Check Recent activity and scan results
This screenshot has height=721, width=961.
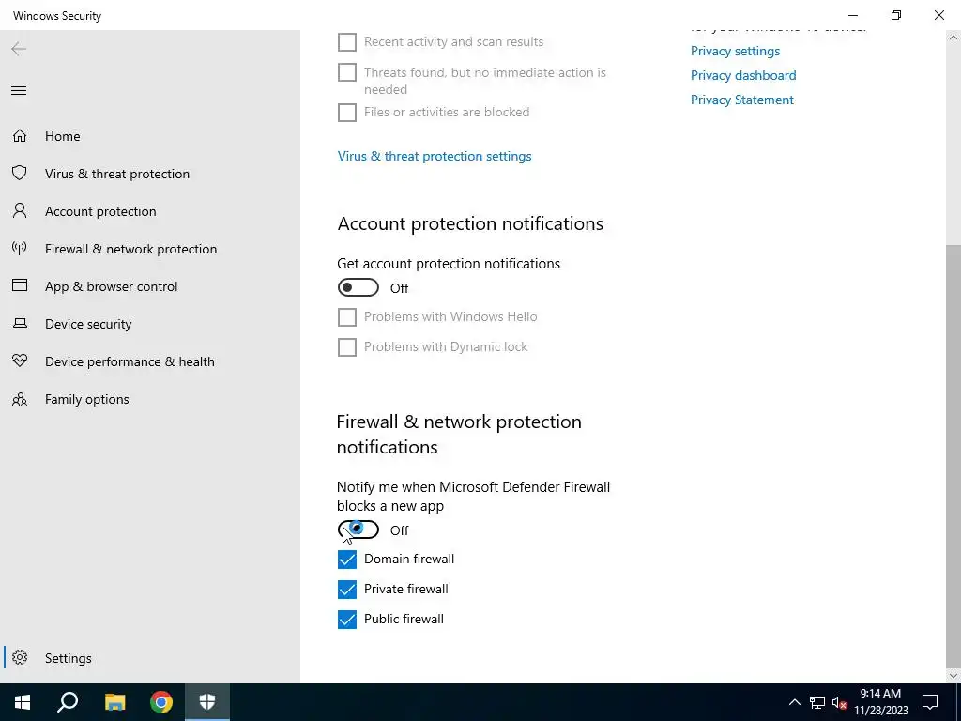[347, 41]
